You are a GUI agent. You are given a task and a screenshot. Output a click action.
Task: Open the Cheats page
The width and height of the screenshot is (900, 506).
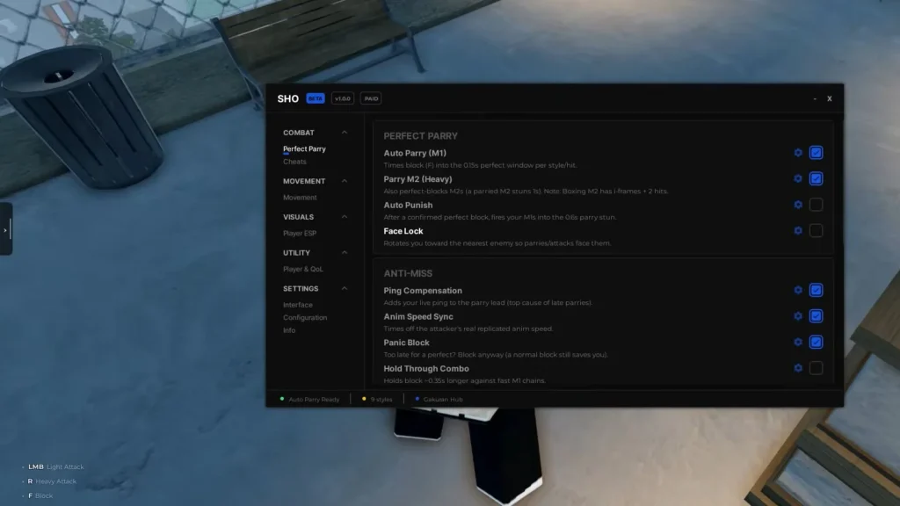point(294,162)
